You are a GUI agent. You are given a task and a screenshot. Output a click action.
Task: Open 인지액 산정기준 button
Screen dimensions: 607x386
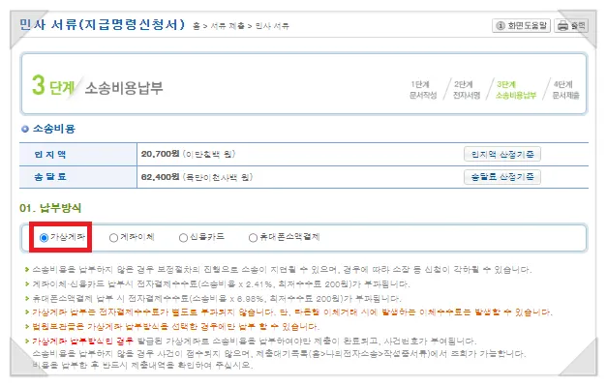(502, 155)
